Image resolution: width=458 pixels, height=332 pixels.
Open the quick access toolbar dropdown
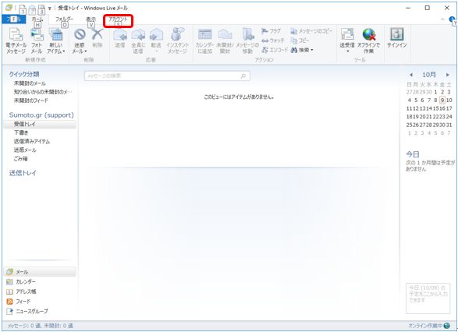pyautogui.click(x=50, y=8)
